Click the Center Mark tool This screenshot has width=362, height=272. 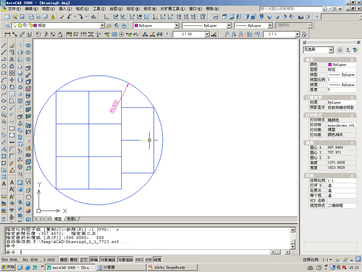[x=121, y=34]
